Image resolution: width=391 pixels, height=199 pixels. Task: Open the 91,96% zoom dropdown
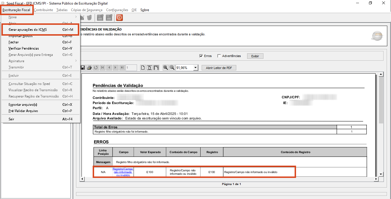point(196,68)
